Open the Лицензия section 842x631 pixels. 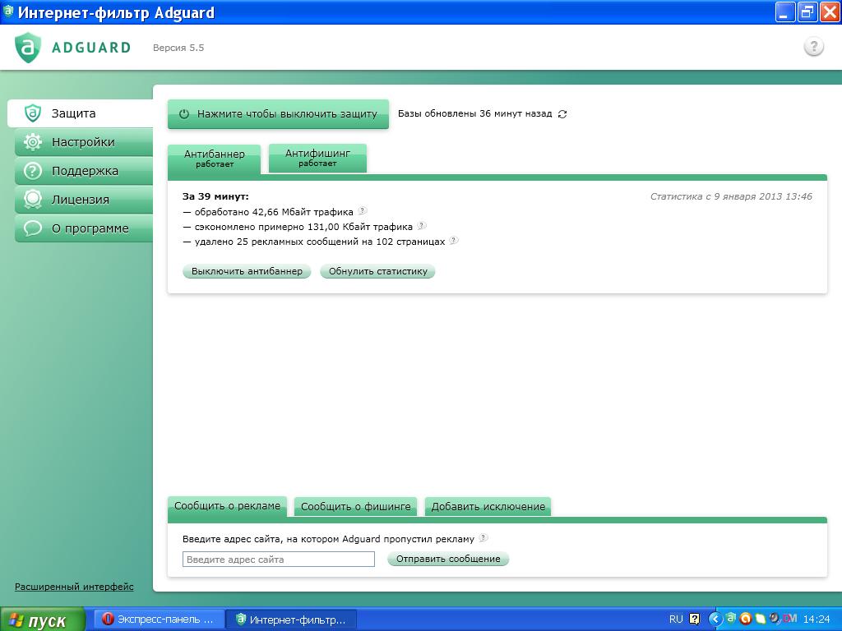tap(84, 200)
